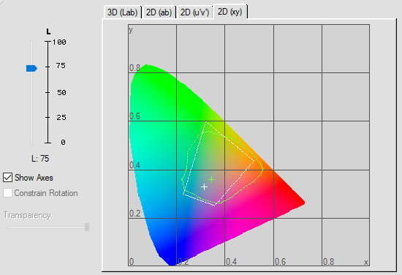Image resolution: width=402 pixels, height=275 pixels.
Task: Click the 0 mark on L scale
Action: (63, 142)
